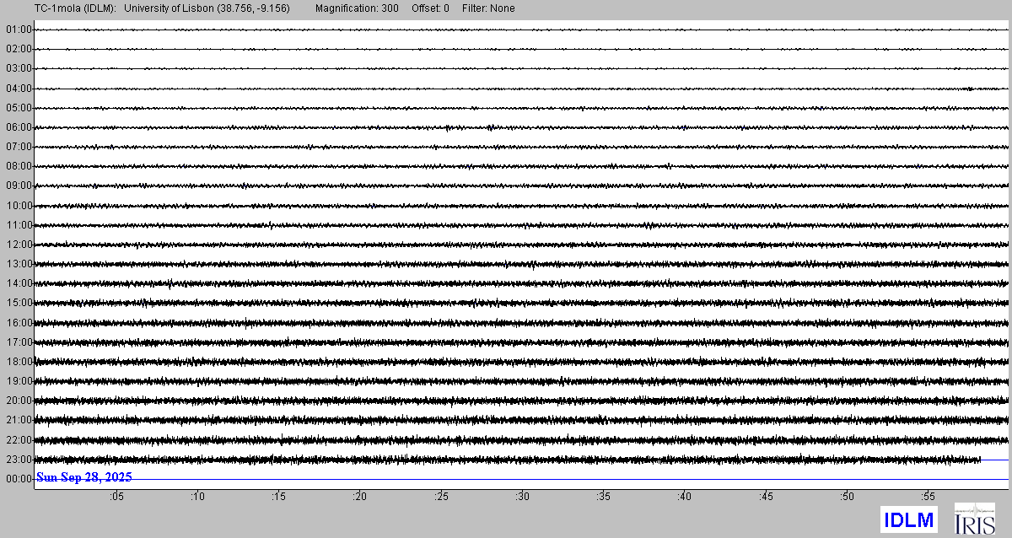Select the 01:00 hour trace label
1012x538 pixels.
pyautogui.click(x=18, y=30)
